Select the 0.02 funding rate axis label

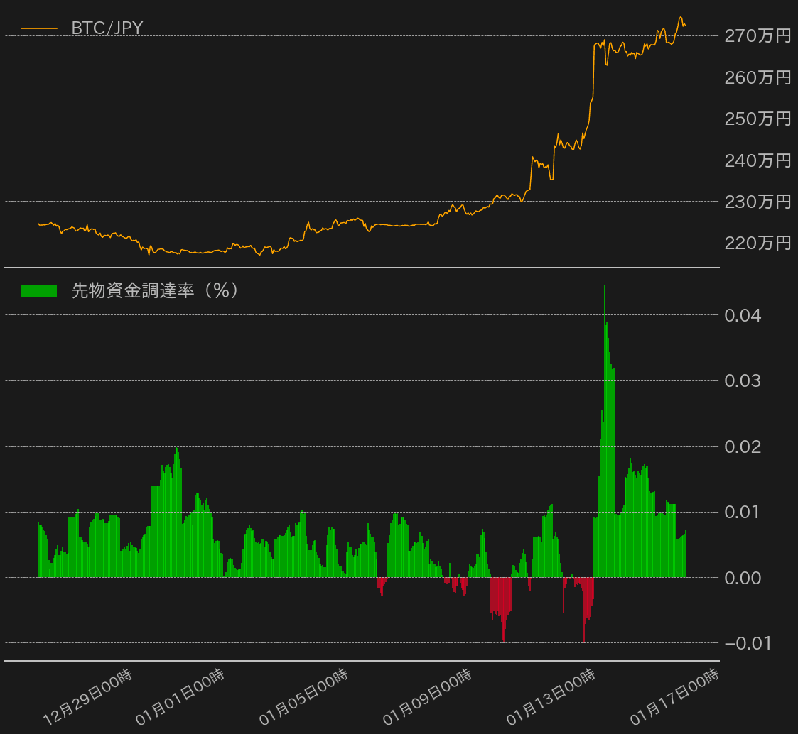coord(743,447)
